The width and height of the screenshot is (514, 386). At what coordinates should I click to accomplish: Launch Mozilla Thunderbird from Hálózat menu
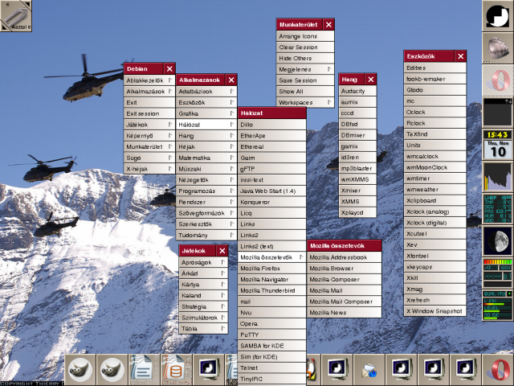click(271, 290)
